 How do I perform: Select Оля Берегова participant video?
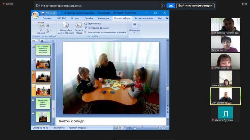coord(225,96)
